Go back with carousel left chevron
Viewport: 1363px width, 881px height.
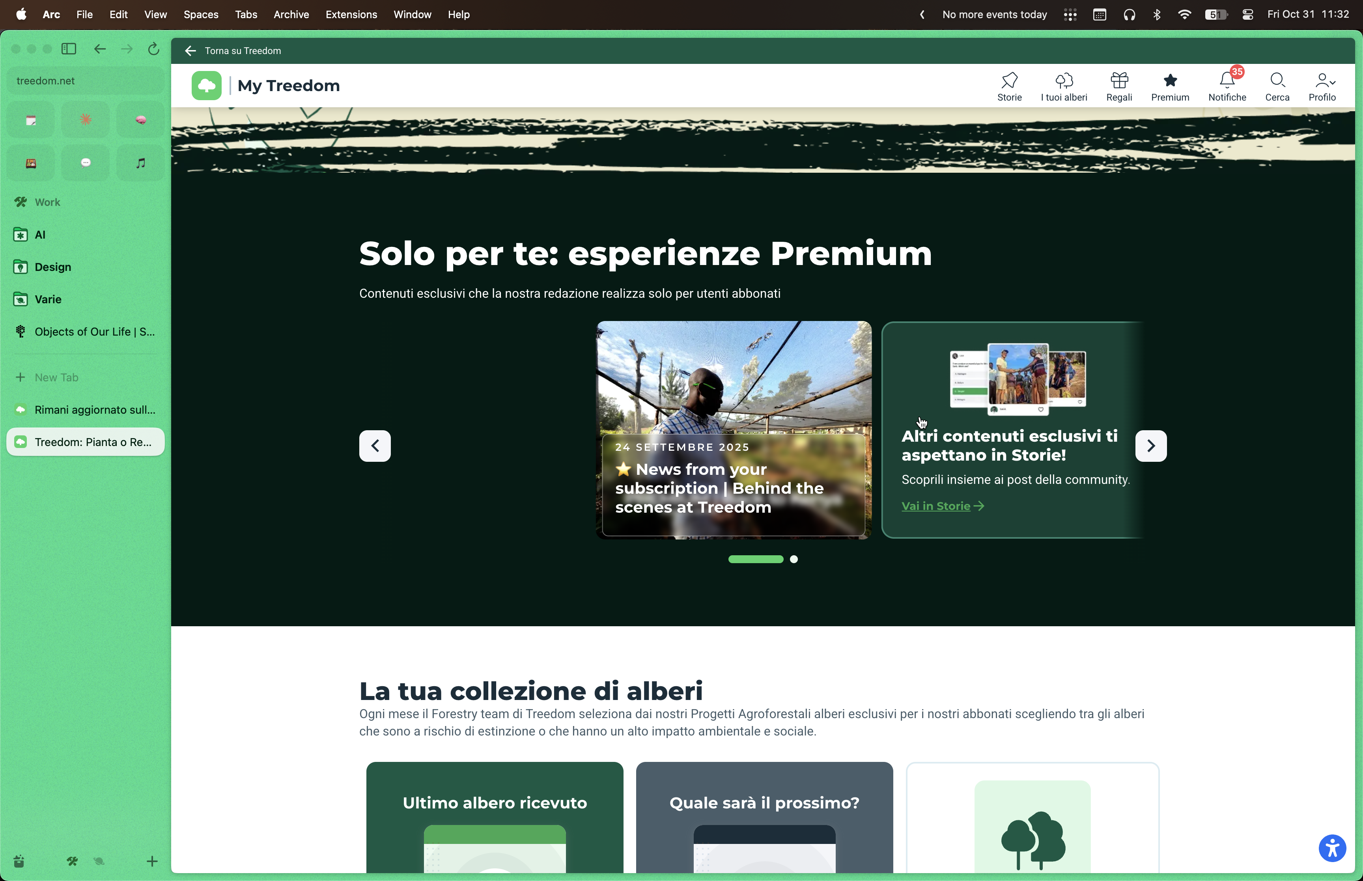click(x=375, y=446)
